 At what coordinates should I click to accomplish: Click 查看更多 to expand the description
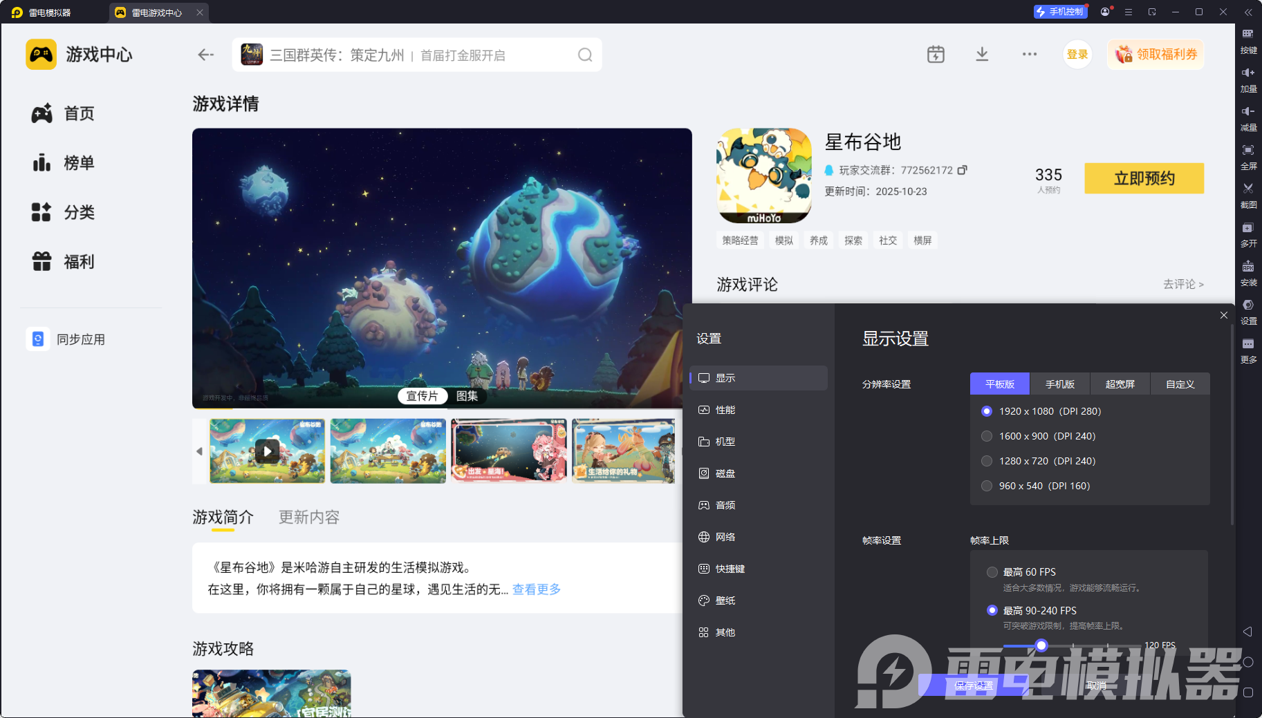537,589
